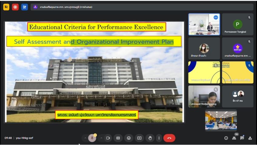Expand the audio settings arrow beside microphone
This screenshot has height=145, width=257.
85,138
